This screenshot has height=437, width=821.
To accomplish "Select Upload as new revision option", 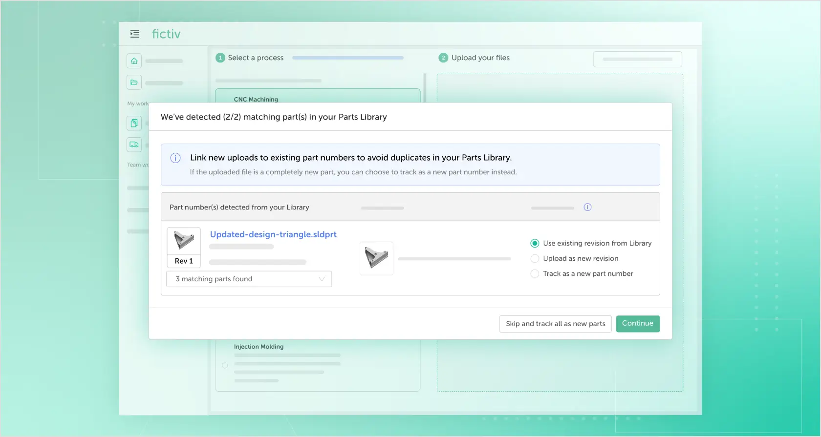I will click(535, 258).
